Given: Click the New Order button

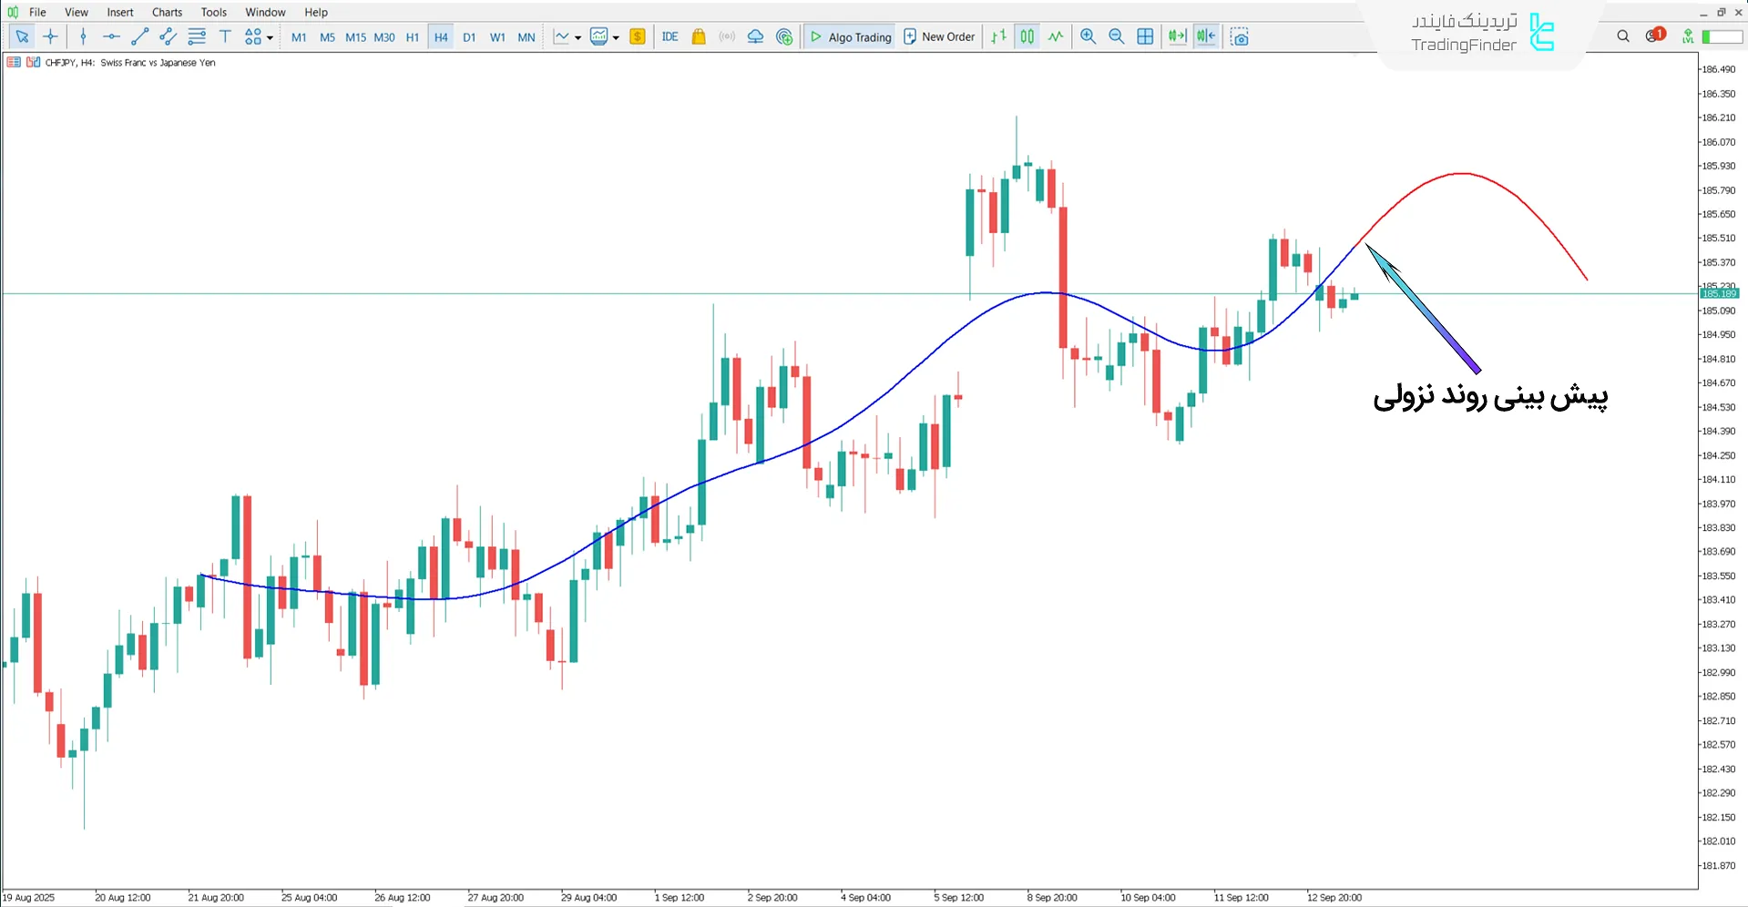Looking at the screenshot, I should (x=938, y=37).
